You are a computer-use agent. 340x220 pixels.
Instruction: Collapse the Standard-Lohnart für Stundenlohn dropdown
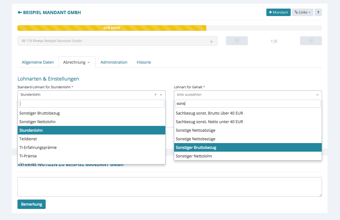[x=161, y=95]
